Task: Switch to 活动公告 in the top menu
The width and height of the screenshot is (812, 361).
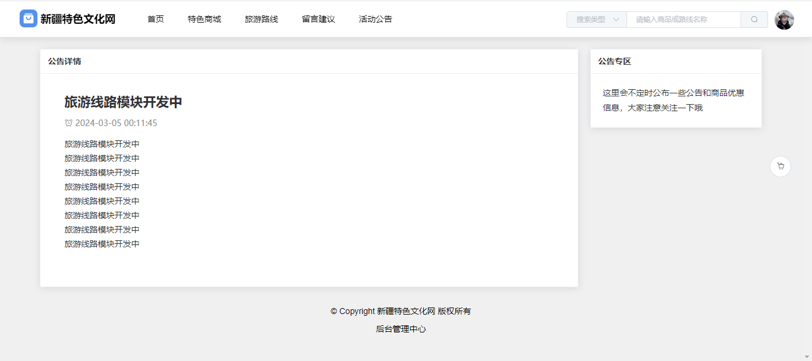Action: coord(376,19)
